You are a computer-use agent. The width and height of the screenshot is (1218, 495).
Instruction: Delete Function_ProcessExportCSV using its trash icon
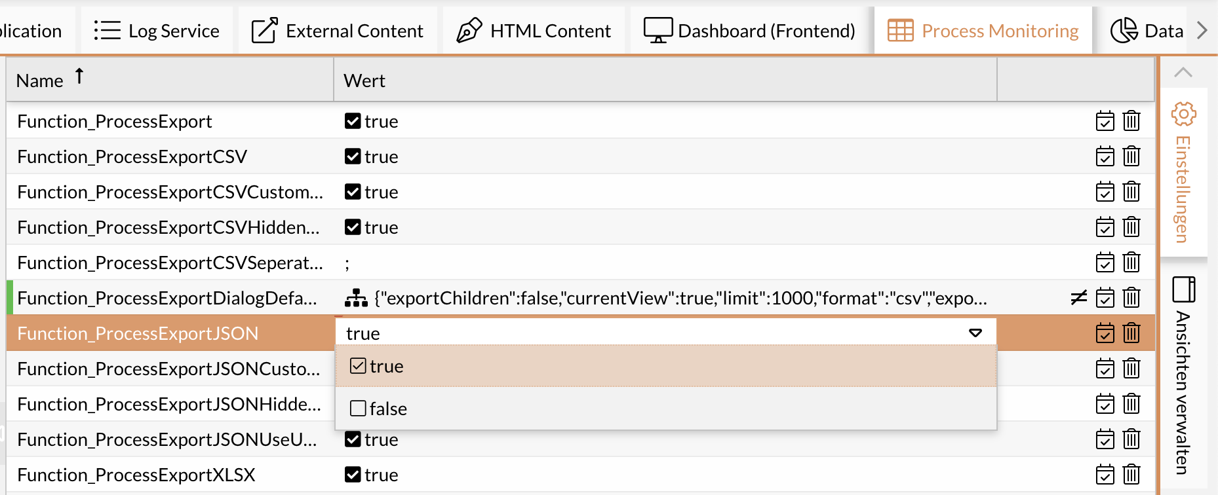1131,156
